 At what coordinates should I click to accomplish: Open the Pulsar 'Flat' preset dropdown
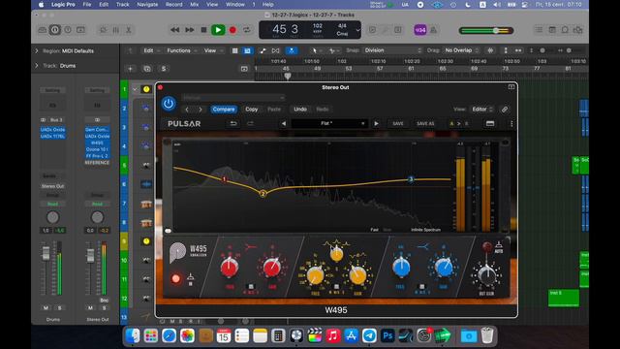click(328, 123)
